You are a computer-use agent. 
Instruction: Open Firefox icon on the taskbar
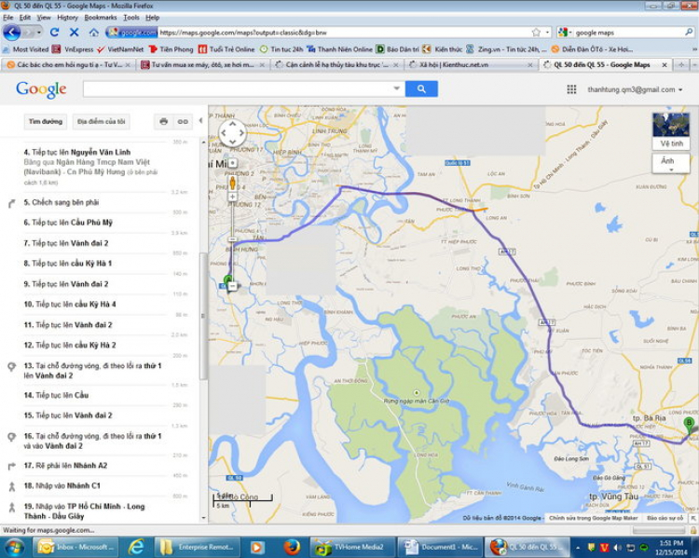pyautogui.click(x=292, y=547)
